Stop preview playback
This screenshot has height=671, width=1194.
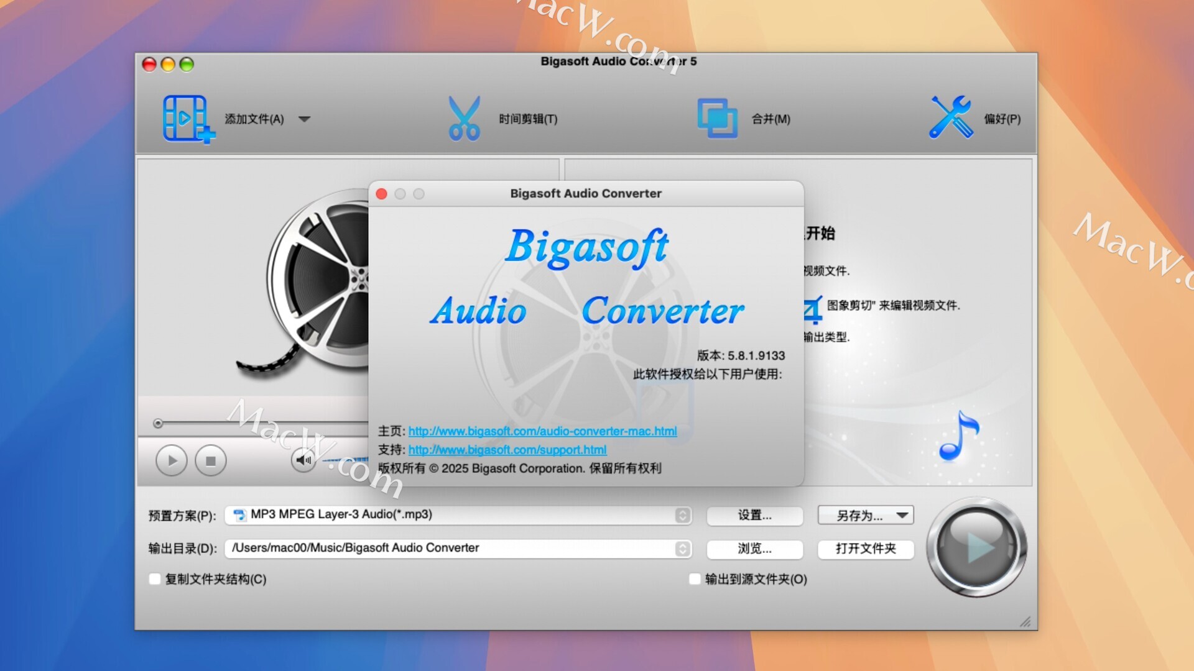point(210,461)
